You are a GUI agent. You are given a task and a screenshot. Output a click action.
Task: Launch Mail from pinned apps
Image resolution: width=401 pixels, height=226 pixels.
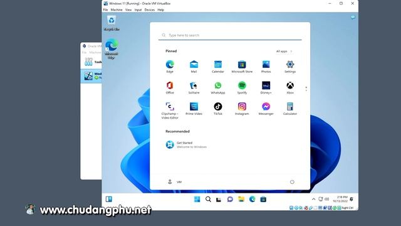coord(194,67)
